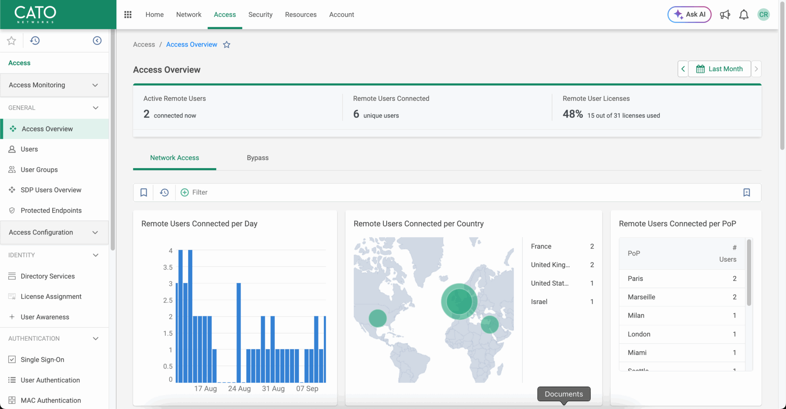
Task: Click the PoP table vertical scrollbar
Action: (x=749, y=272)
